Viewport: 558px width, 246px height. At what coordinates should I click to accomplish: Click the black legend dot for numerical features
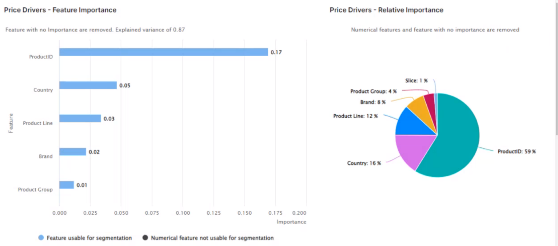click(145, 238)
